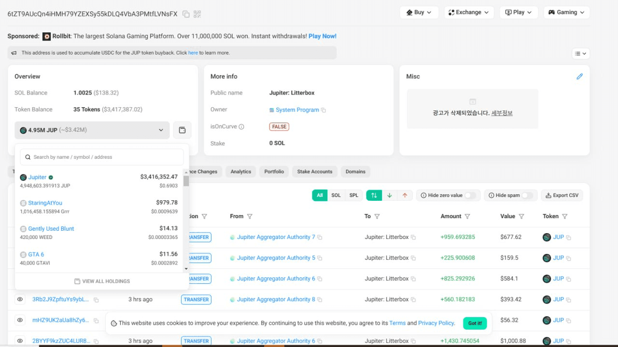Open the Value column filter

tap(521, 216)
